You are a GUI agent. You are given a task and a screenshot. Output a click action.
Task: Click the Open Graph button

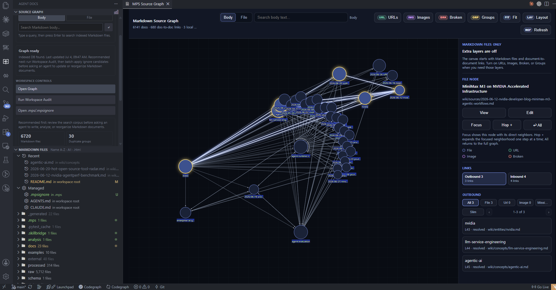pyautogui.click(x=66, y=89)
